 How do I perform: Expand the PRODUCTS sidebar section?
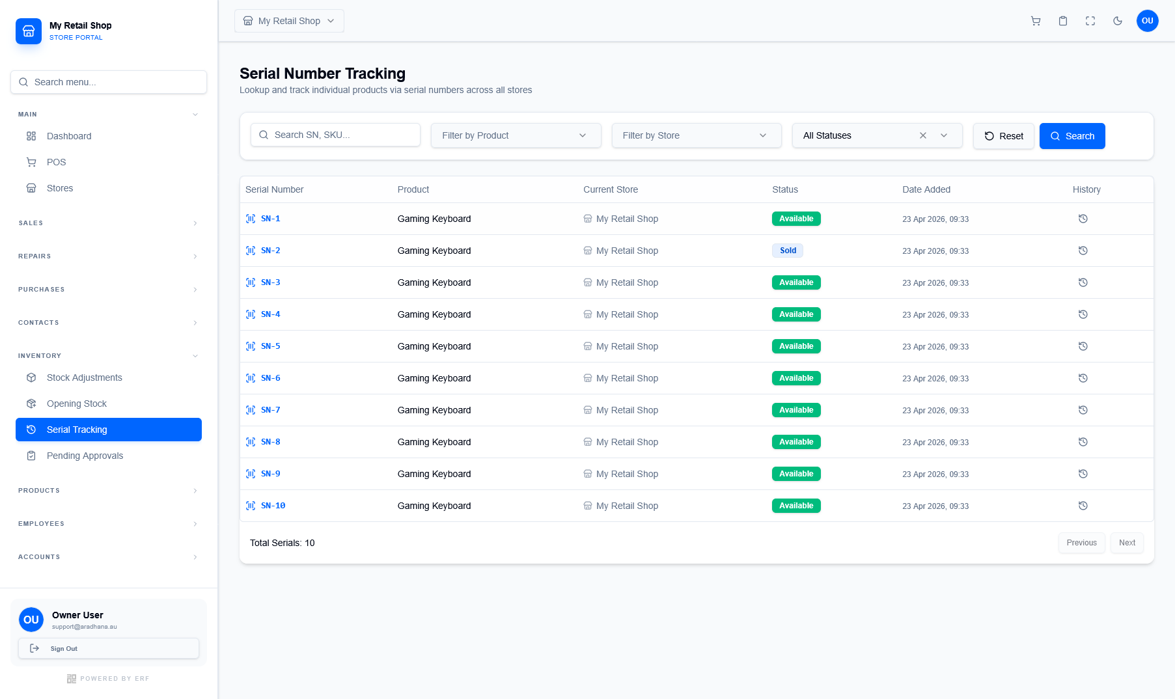pyautogui.click(x=108, y=491)
